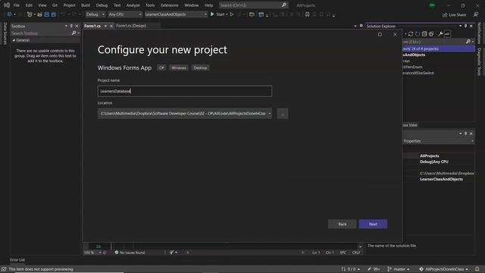Click the Visual Studio logo icon
This screenshot has height=273, width=485.
[7, 5]
